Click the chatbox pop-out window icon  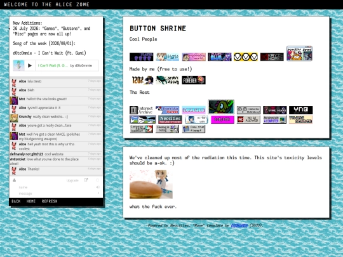pyautogui.click(x=86, y=180)
